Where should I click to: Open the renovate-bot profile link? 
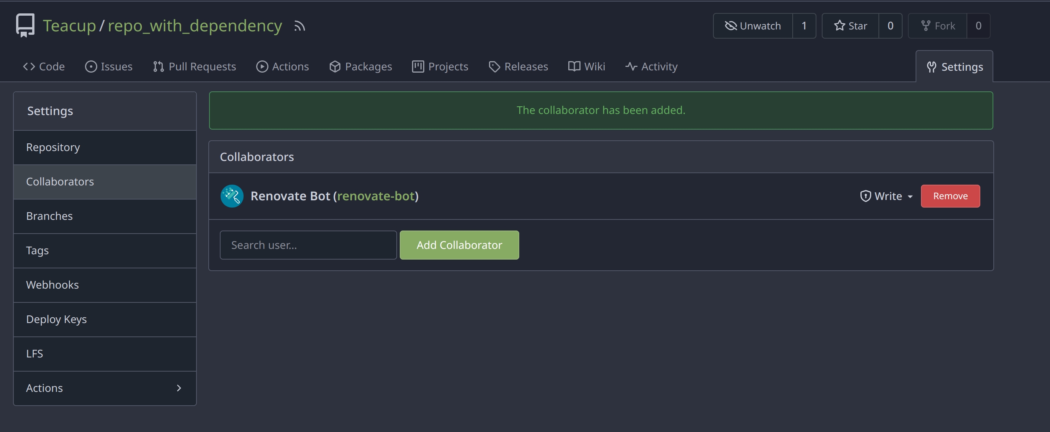(x=376, y=196)
